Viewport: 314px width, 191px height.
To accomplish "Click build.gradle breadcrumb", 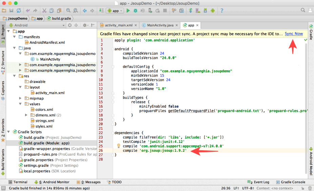I will [59, 18].
